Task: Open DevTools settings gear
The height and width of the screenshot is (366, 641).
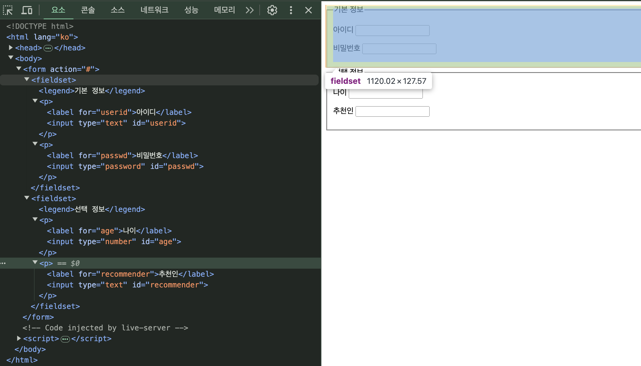Action: tap(272, 10)
